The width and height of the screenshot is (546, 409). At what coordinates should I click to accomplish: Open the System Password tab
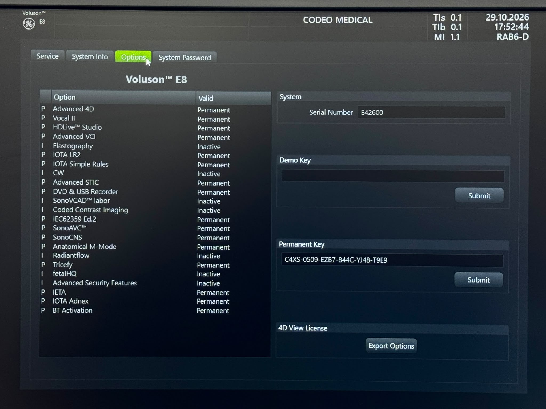pyautogui.click(x=185, y=58)
